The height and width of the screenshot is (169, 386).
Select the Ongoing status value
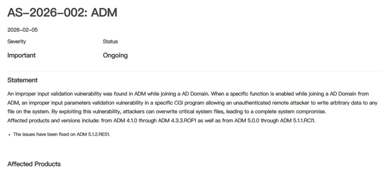[115, 55]
